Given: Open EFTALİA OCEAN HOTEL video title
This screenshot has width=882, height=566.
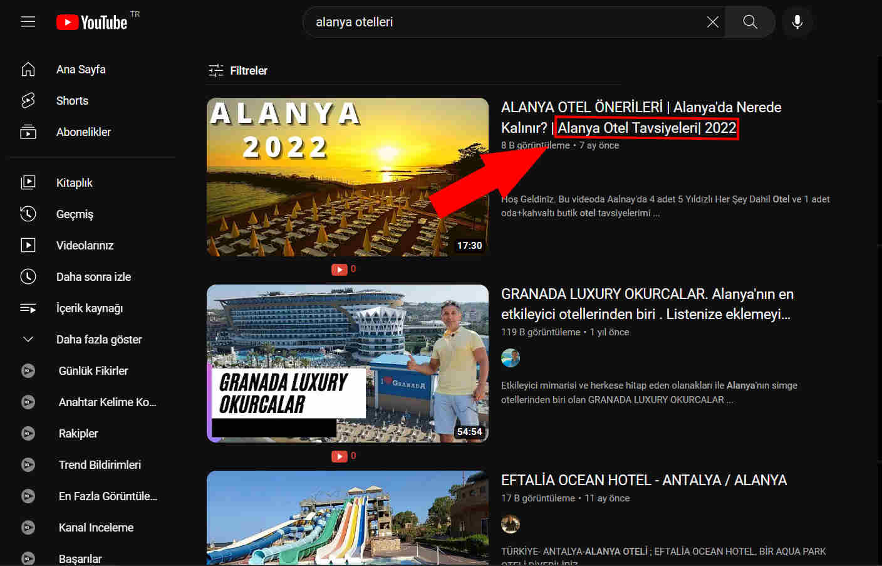Looking at the screenshot, I should point(644,480).
